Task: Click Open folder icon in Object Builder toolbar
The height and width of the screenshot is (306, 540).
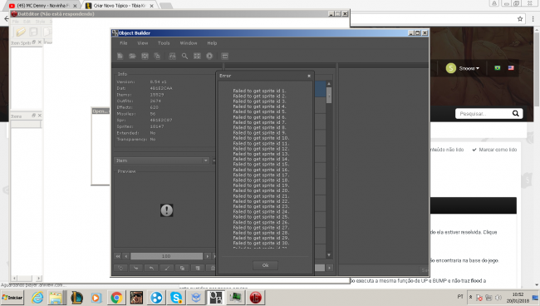Action: (132, 56)
